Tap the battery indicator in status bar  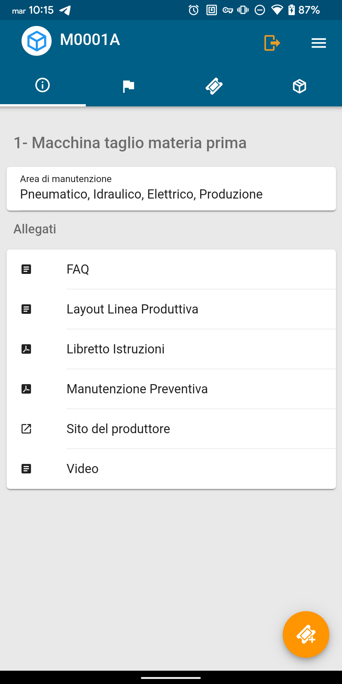[x=291, y=10]
